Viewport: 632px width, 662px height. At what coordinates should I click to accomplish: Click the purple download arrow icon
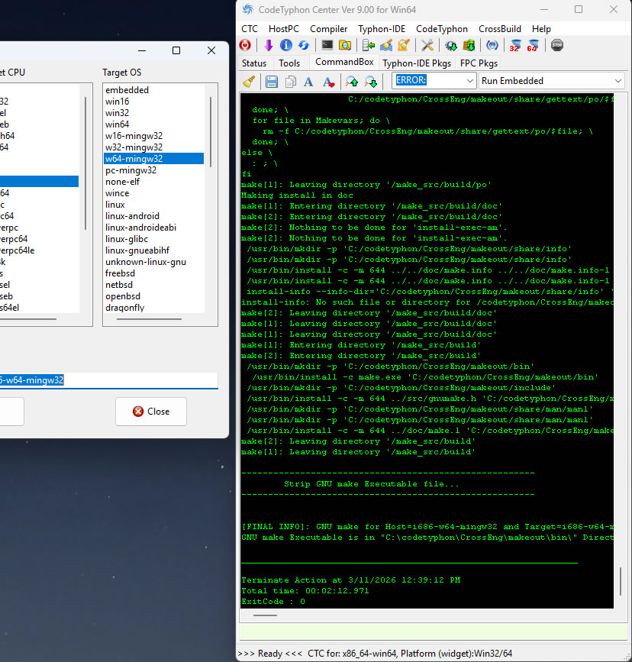(x=268, y=45)
